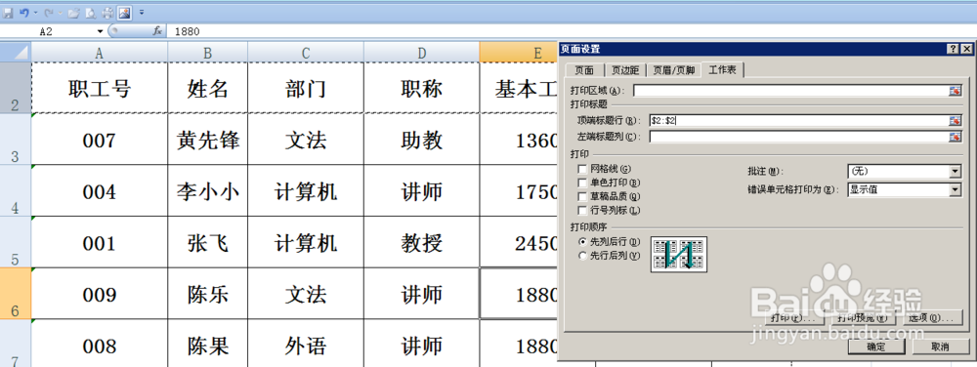Click the Quick Print printer icon
This screenshot has height=367, width=977.
[107, 12]
